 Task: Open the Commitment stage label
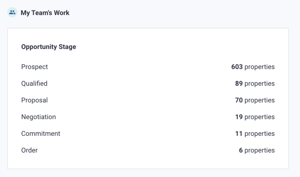point(41,133)
